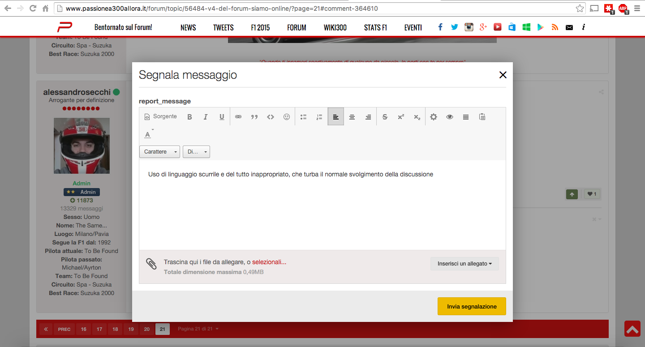The image size is (645, 347).
Task: Click the superscript icon
Action: [401, 117]
